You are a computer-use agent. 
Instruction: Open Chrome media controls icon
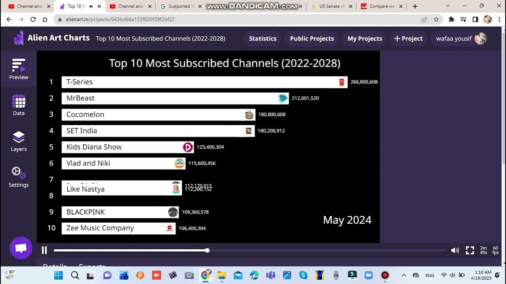[x=463, y=19]
